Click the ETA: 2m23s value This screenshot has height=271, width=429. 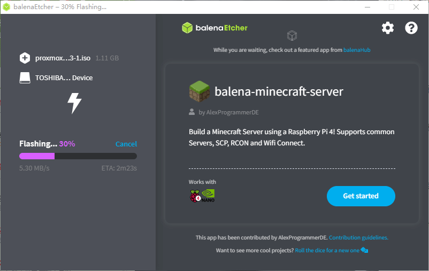(x=119, y=168)
